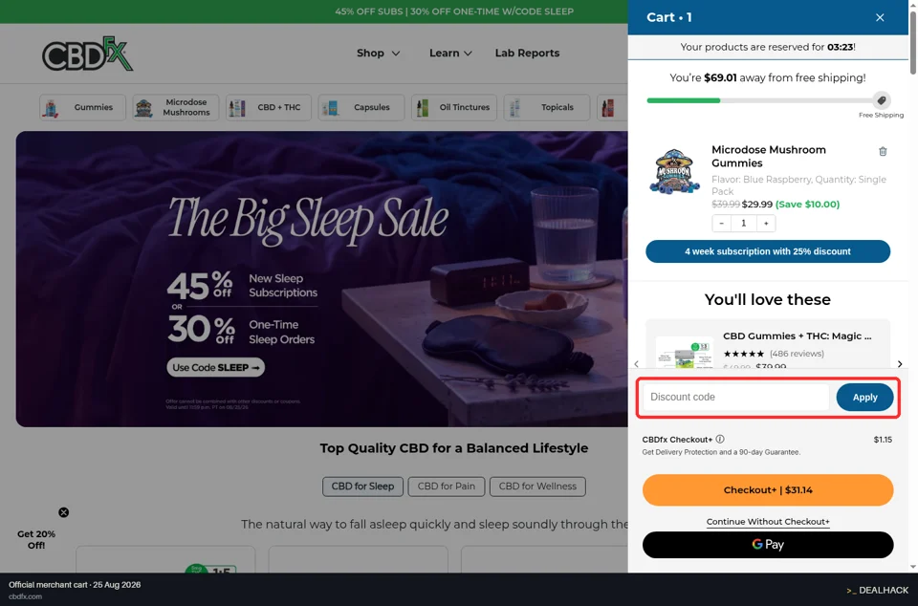Click the Microdose Mushroom Gummies product image
The image size is (918, 606).
tap(674, 171)
